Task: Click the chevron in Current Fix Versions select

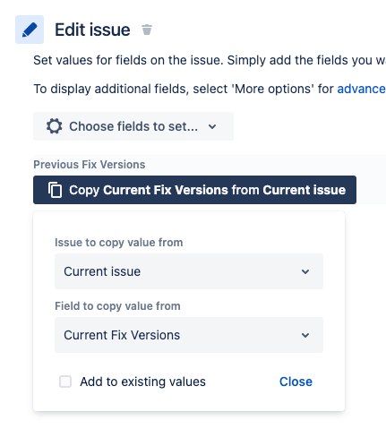Action: coord(305,335)
